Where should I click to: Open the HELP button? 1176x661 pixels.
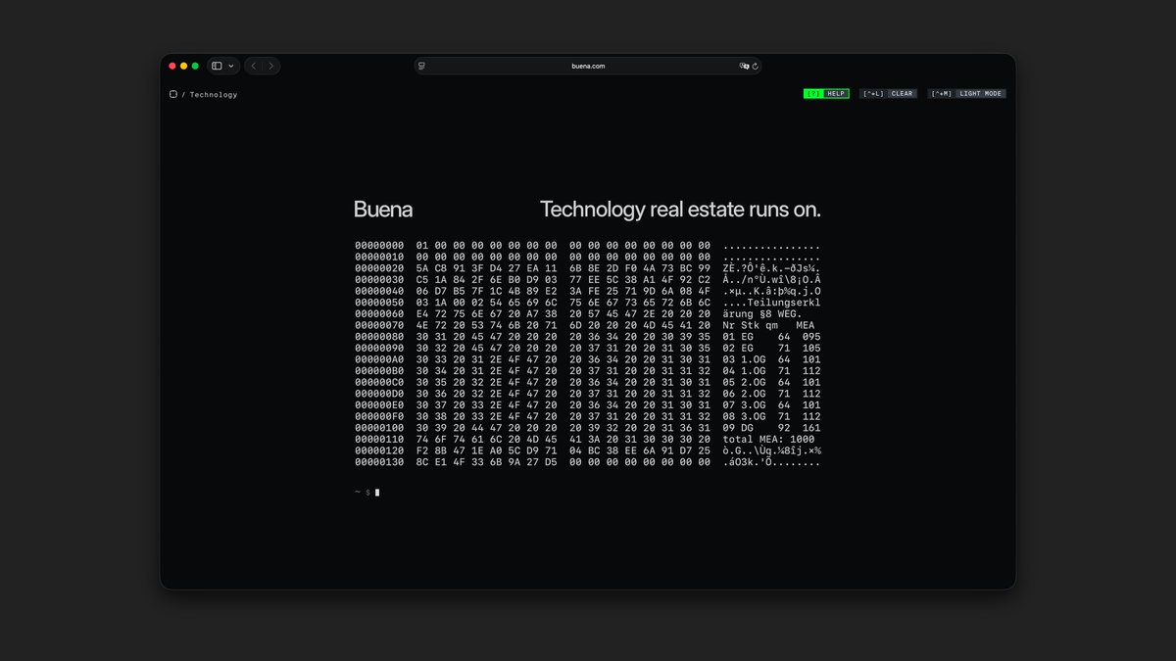click(x=826, y=94)
